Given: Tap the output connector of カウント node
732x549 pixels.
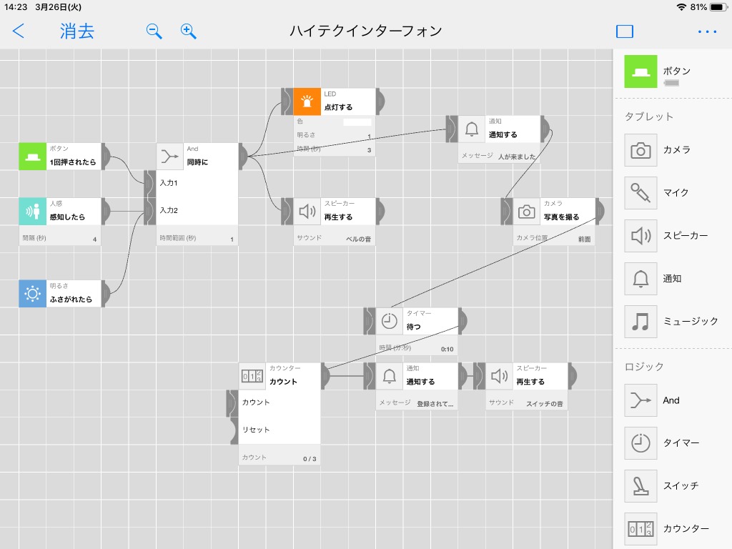Looking at the screenshot, I should coord(326,376).
